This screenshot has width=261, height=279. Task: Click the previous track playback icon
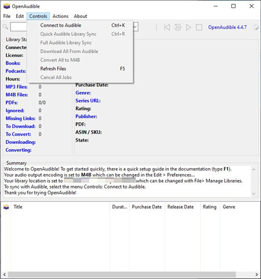(167, 27)
